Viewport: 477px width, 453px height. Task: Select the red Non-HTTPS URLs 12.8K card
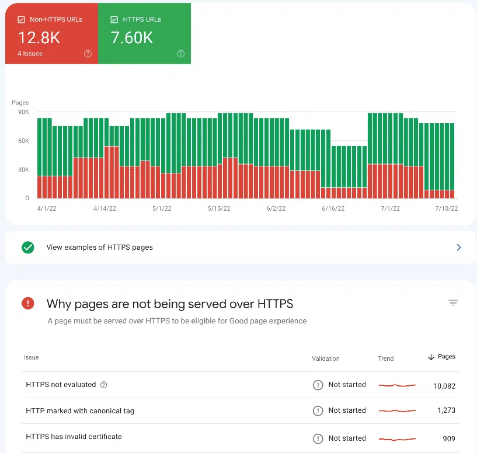[x=52, y=33]
